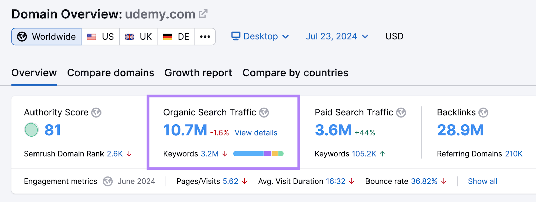Click paid Keywords 105.2K value

coord(364,154)
